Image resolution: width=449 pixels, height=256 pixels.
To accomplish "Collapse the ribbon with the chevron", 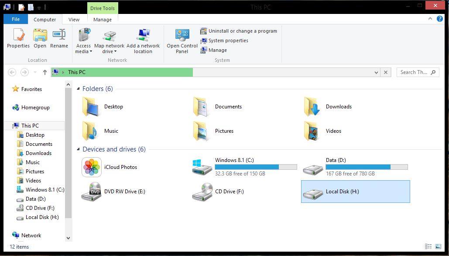I will 430,19.
